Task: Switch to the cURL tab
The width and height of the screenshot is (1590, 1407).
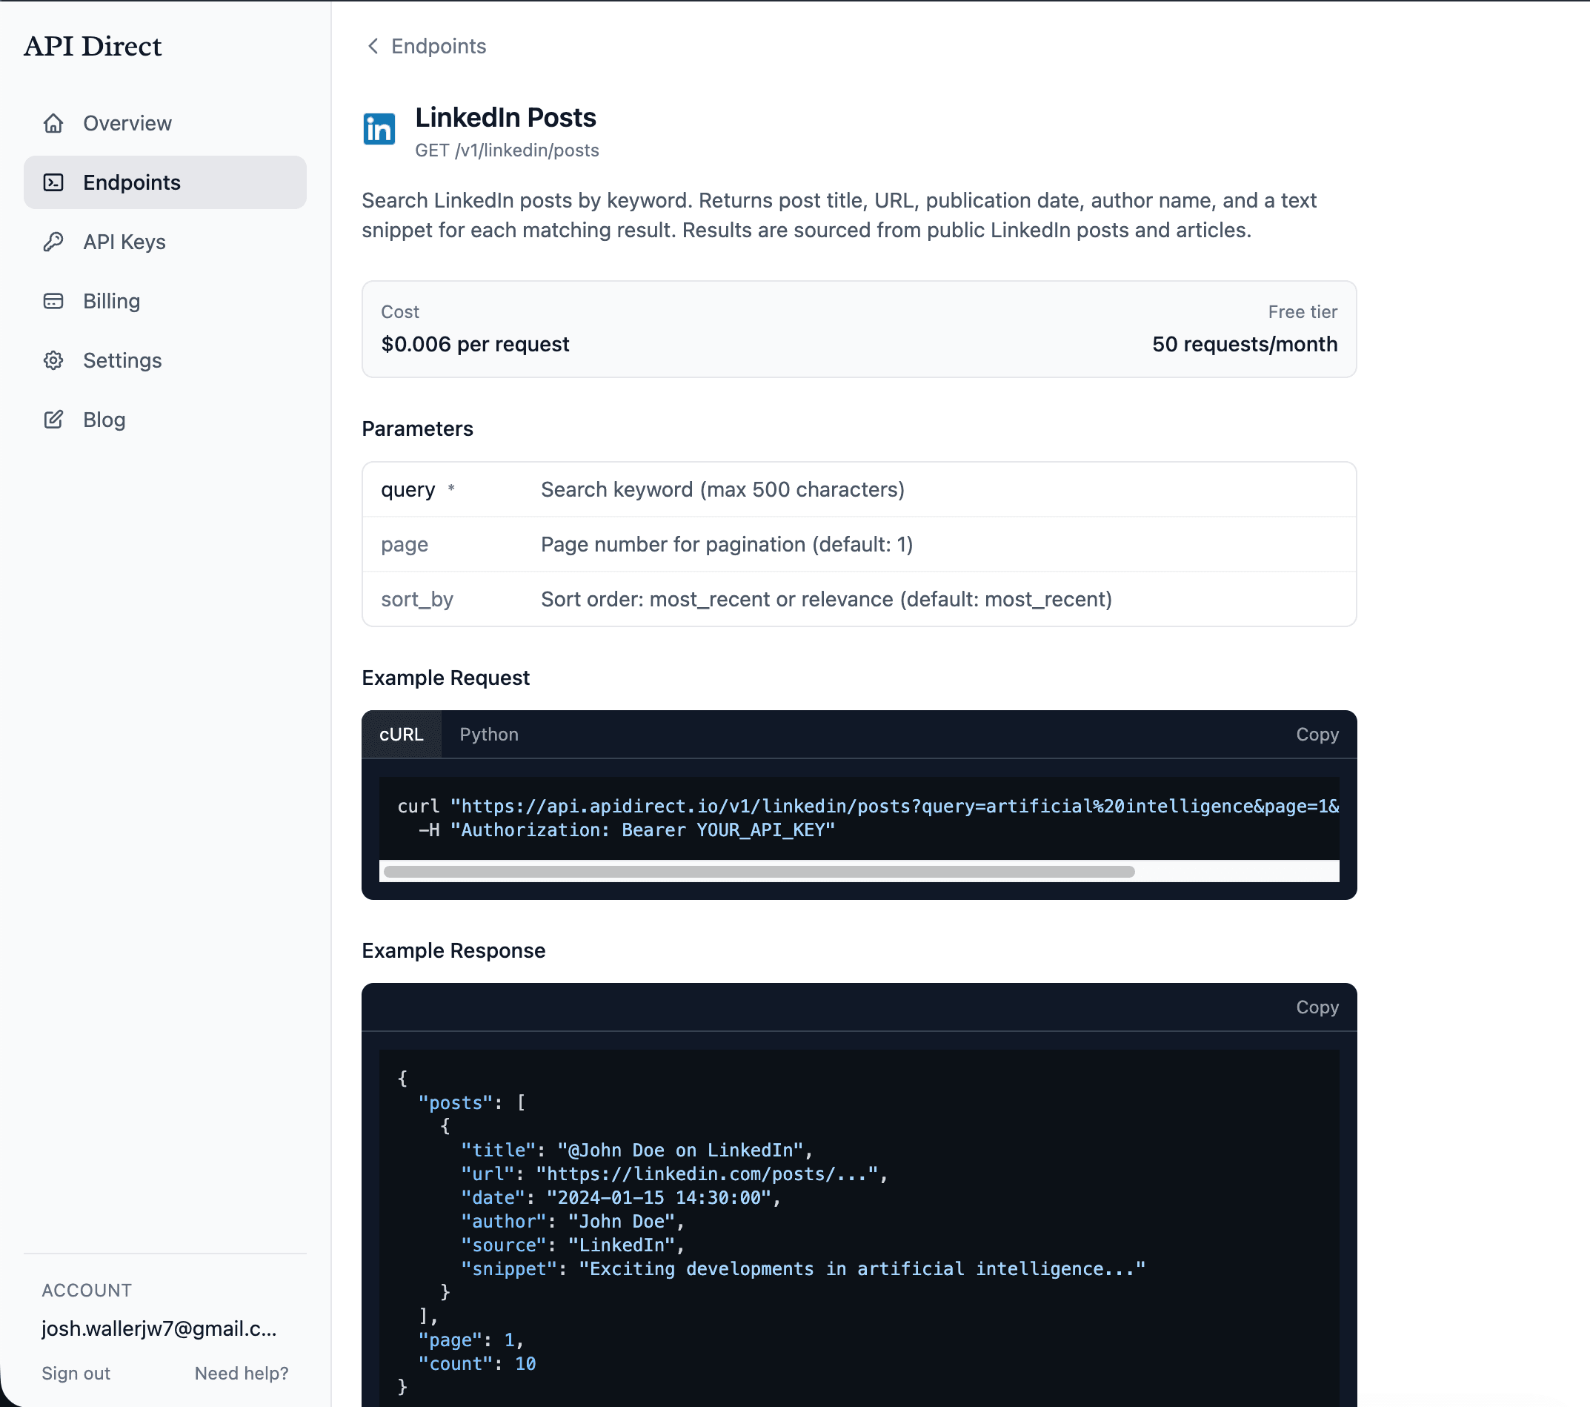Action: click(402, 734)
